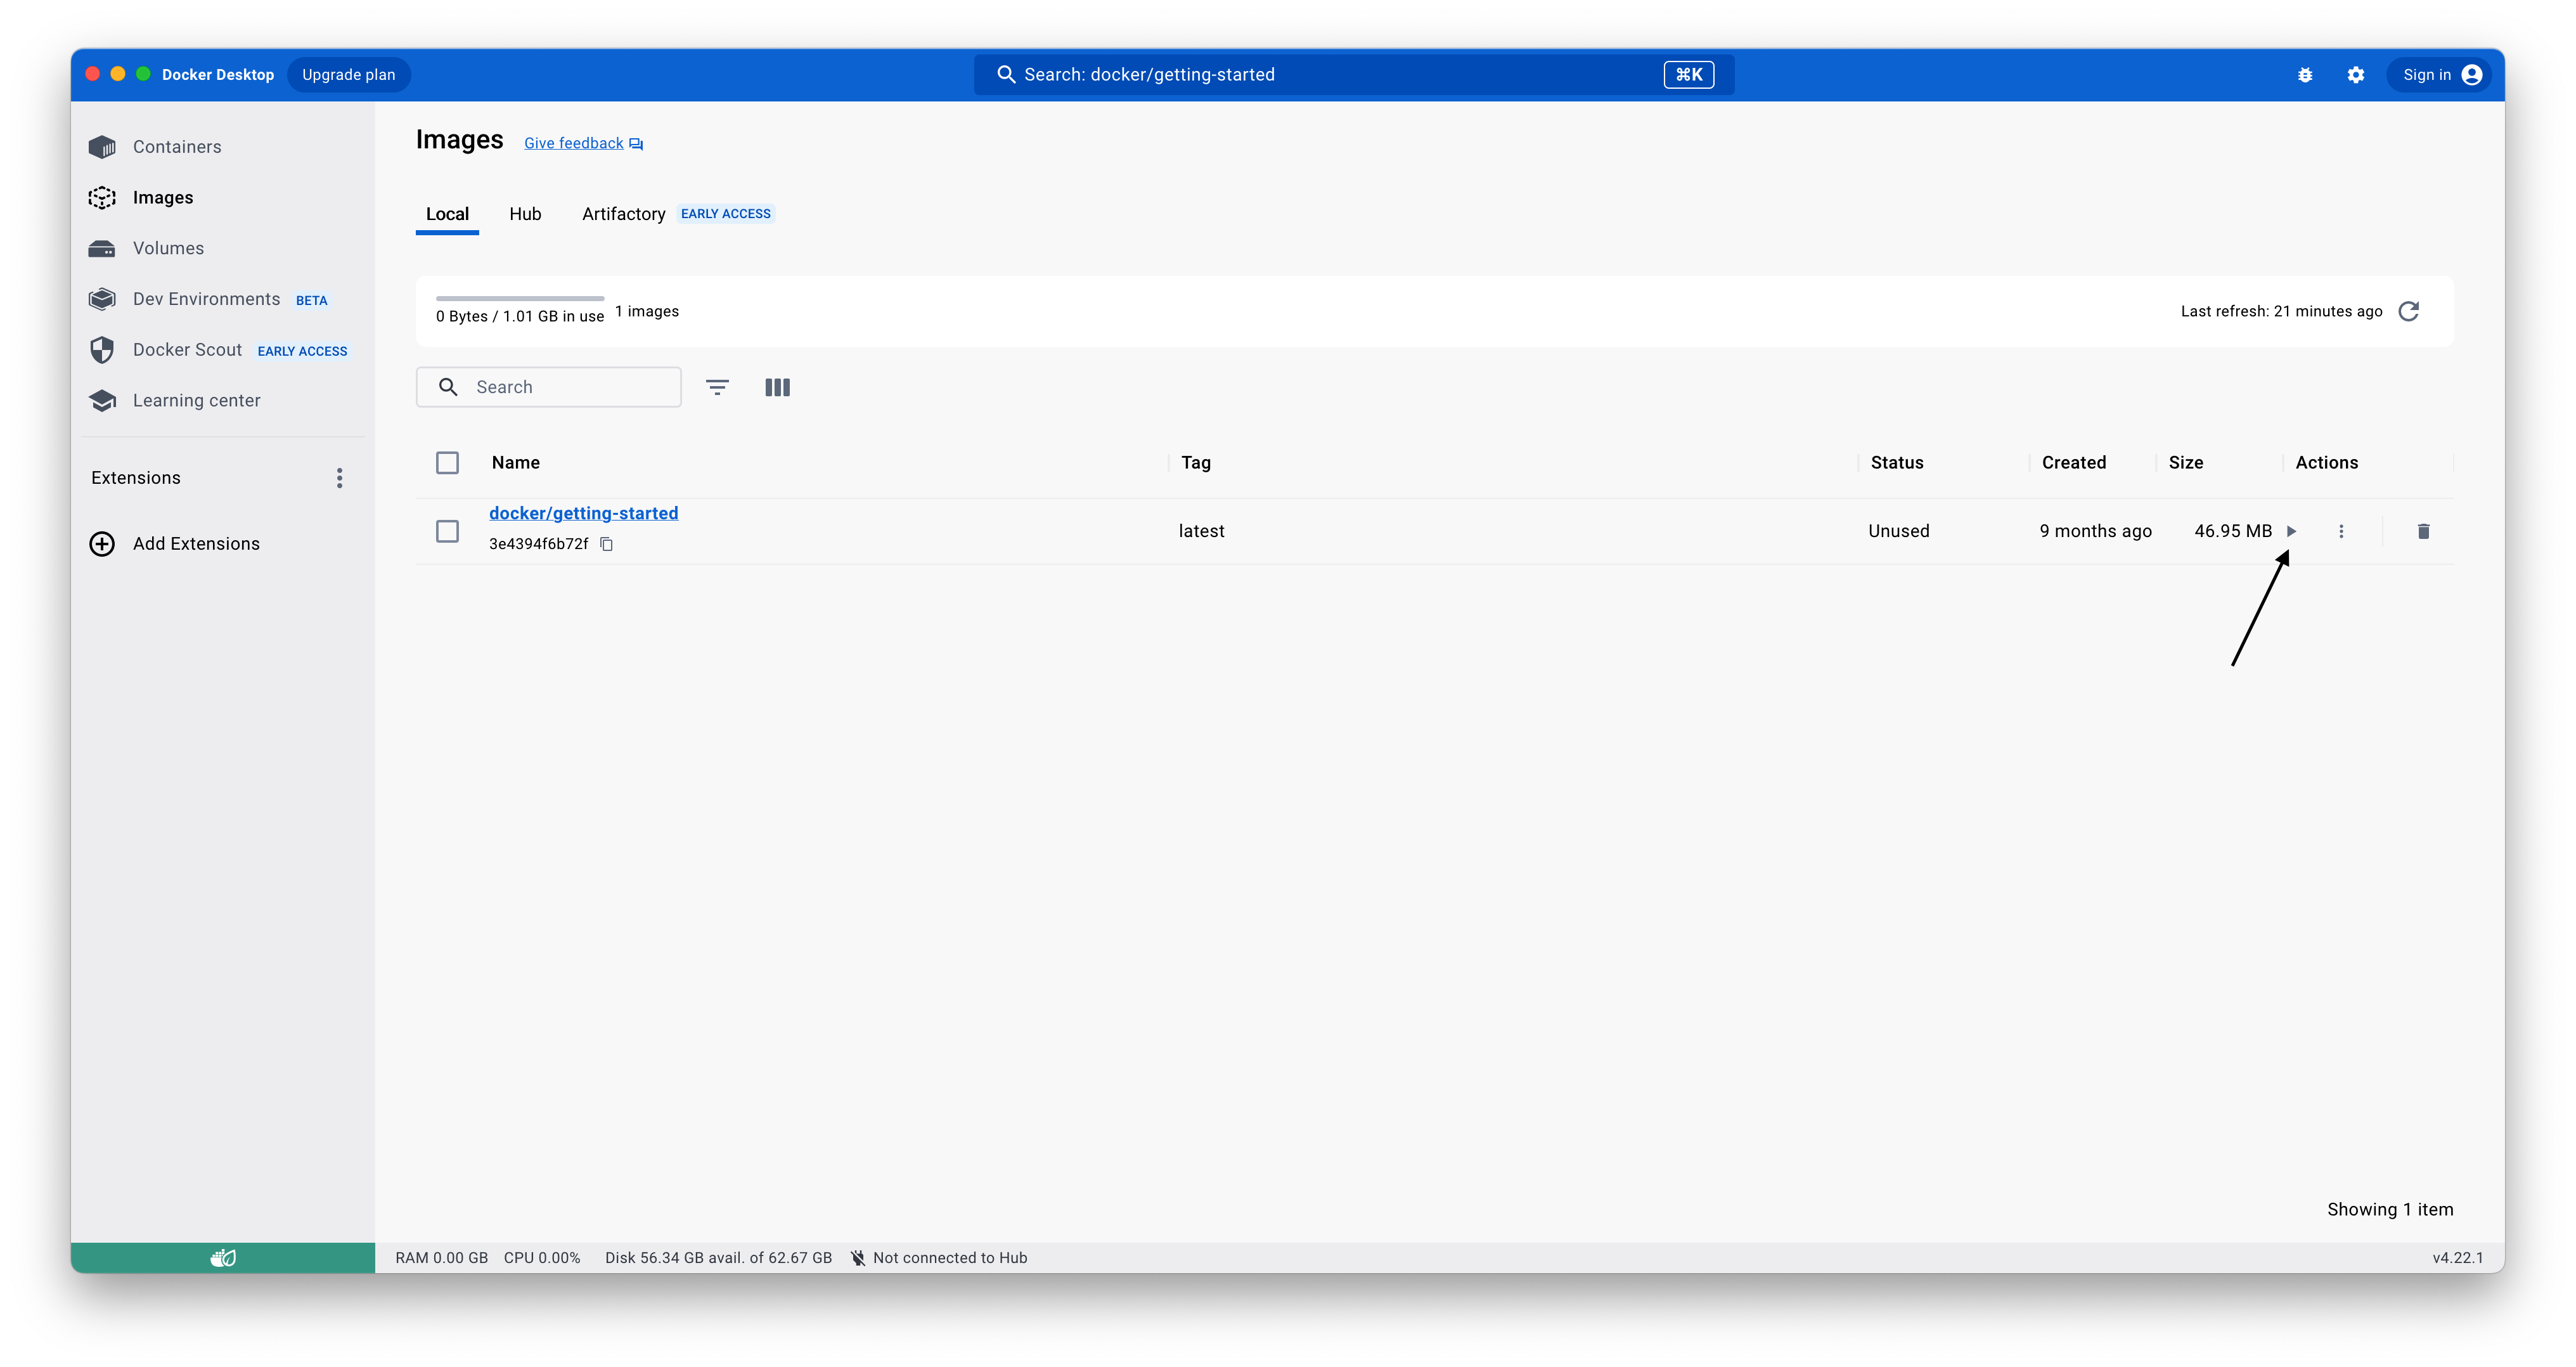Focus the global search bar in title bar

(1354, 75)
